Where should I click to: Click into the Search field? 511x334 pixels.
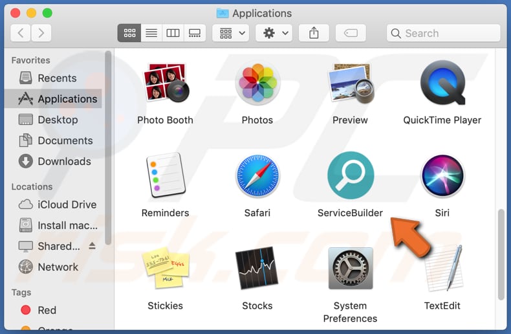pyautogui.click(x=443, y=33)
